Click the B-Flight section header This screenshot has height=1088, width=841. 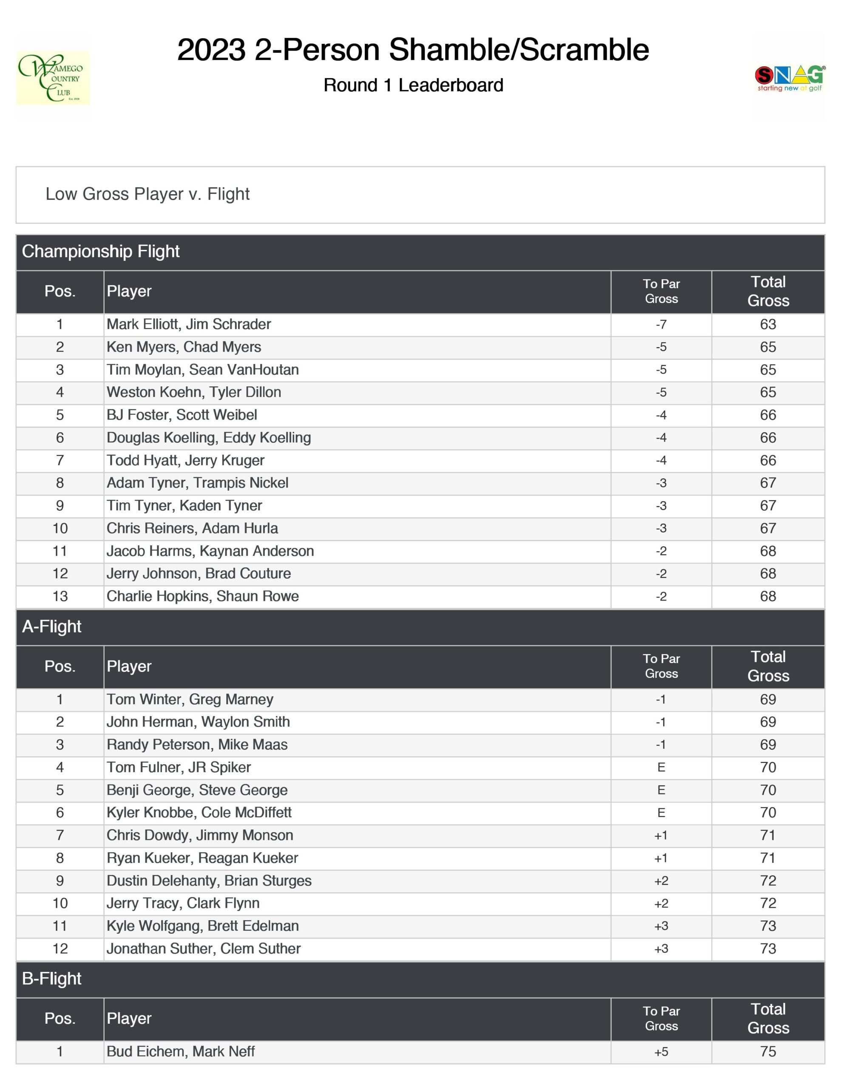[x=52, y=979]
